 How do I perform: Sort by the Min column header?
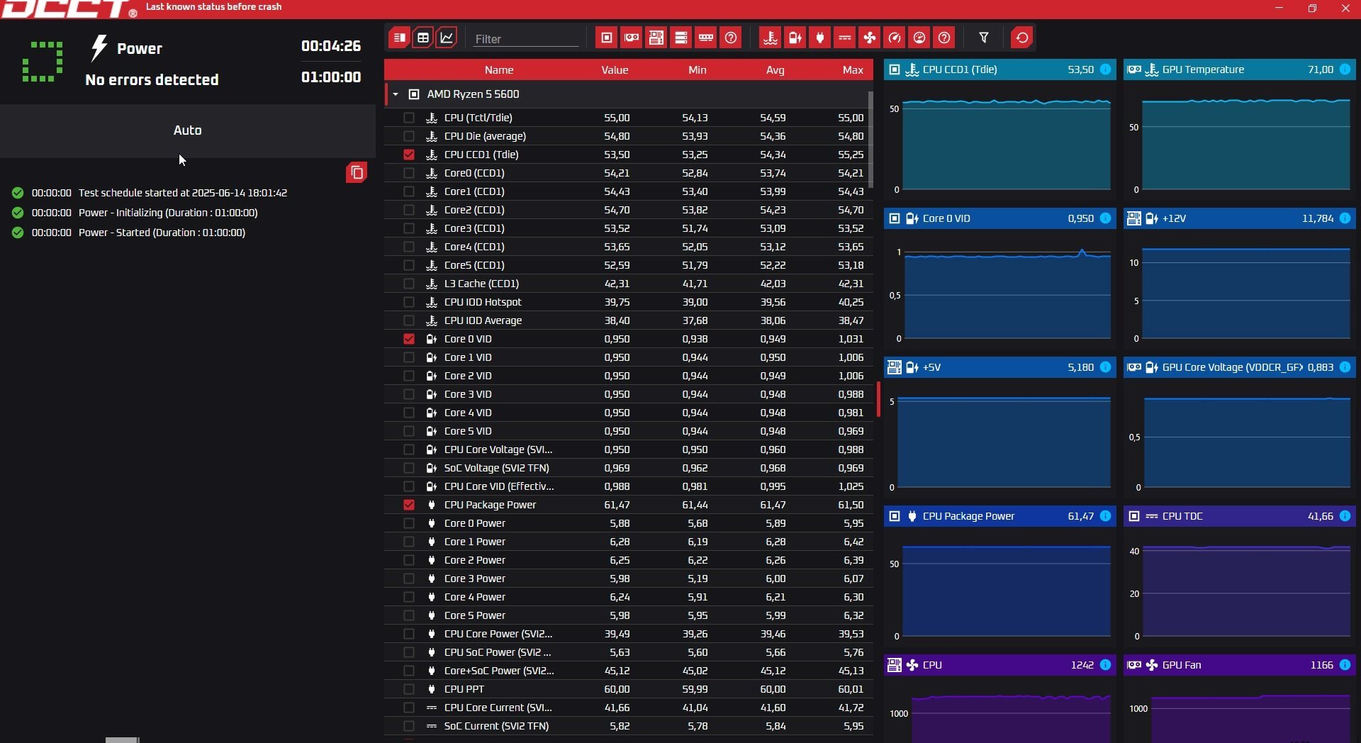click(x=698, y=70)
